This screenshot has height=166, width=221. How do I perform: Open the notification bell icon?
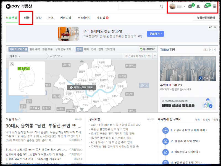coord(198,6)
